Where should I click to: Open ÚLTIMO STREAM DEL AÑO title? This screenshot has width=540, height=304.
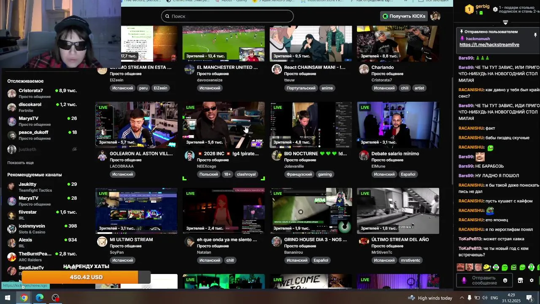point(400,239)
